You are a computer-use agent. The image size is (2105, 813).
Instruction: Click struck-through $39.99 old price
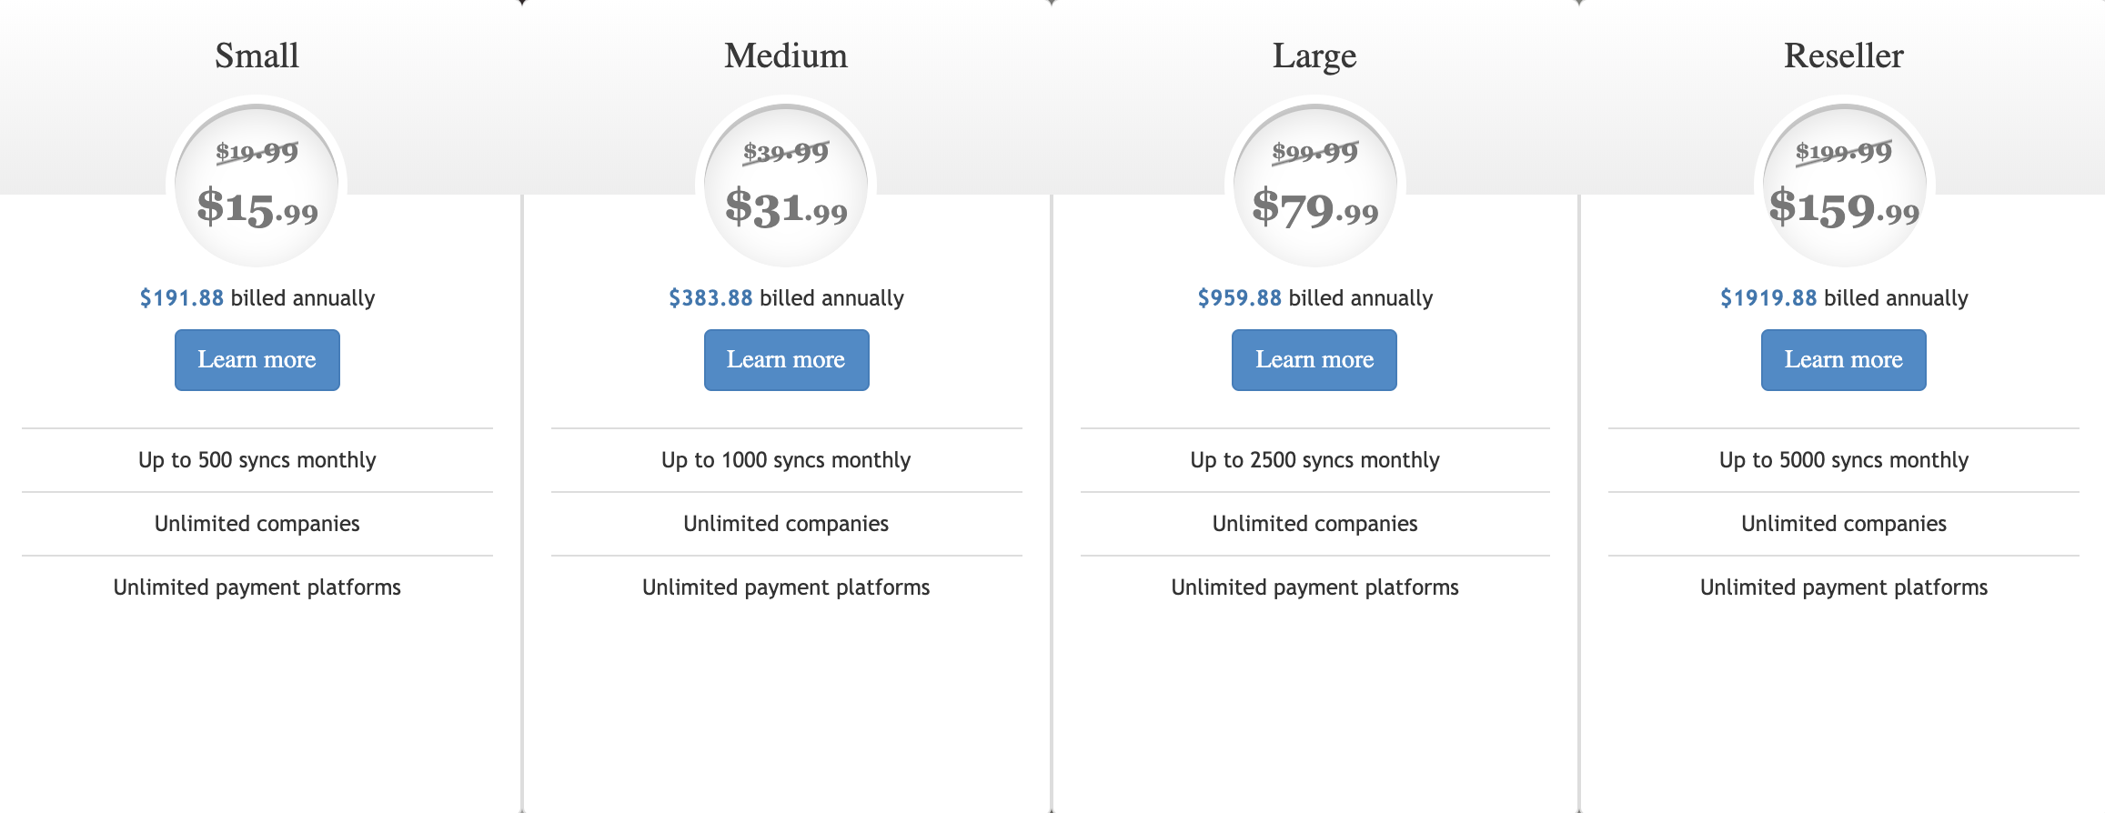coord(787,152)
